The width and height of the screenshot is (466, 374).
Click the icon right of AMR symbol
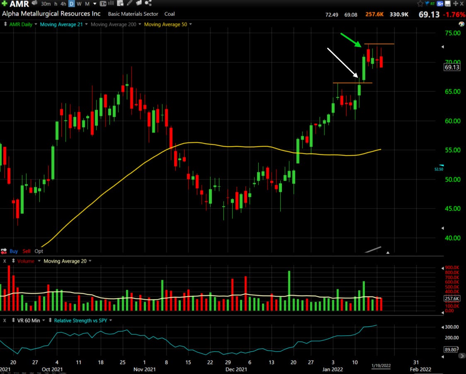tap(35, 3)
